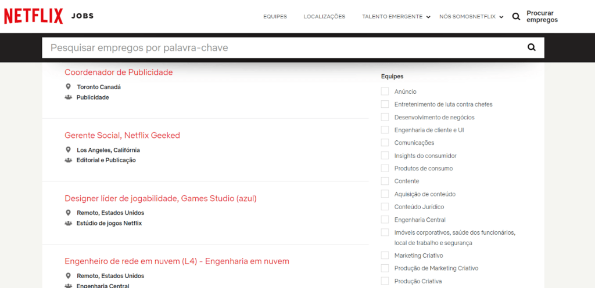Click the location pin on the Engenheiro de rede row

(69, 276)
